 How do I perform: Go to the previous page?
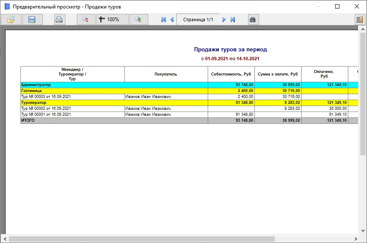coord(172,20)
